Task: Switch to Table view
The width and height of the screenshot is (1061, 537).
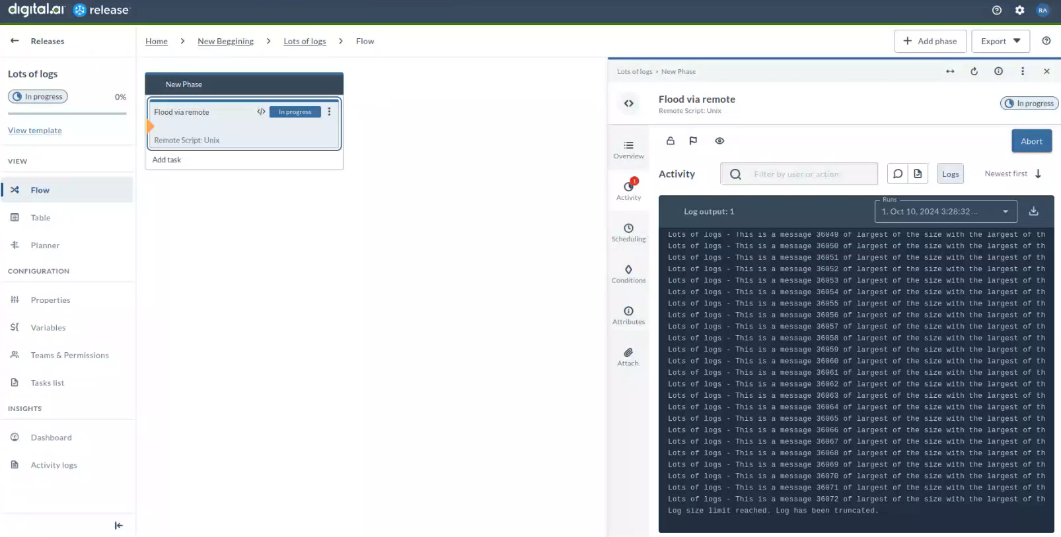Action: coord(67,218)
